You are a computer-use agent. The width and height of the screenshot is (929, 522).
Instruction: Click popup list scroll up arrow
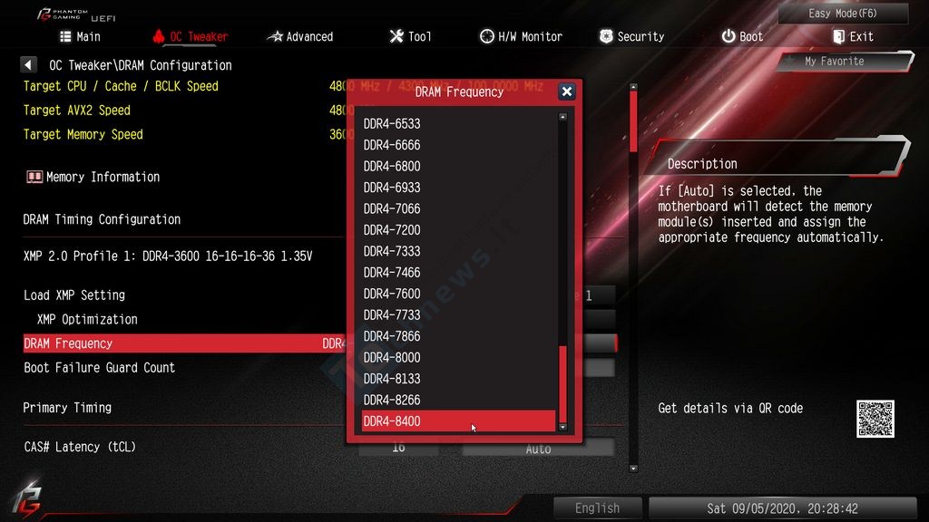click(x=562, y=117)
